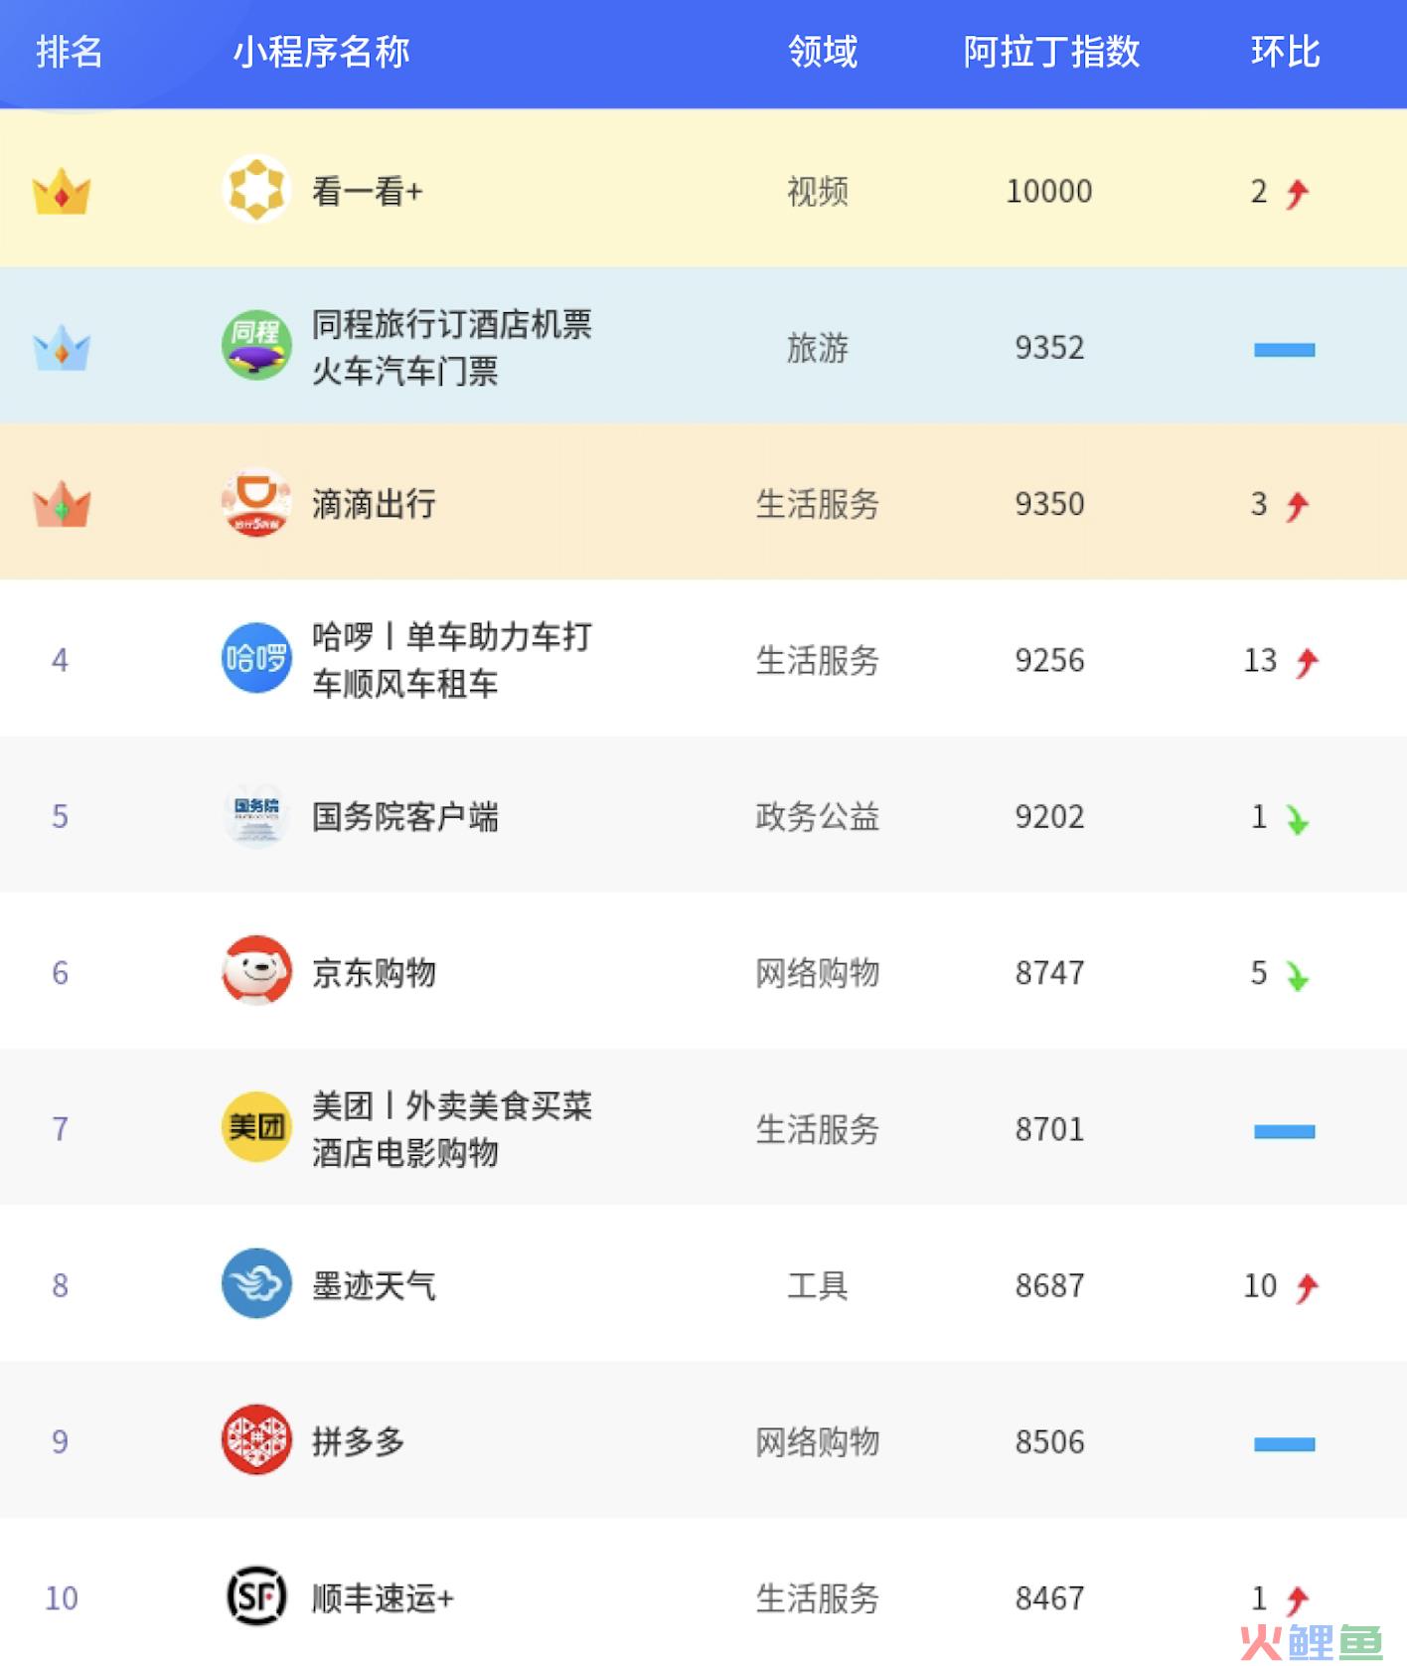
Task: Open the 拼多多 name link
Action: (x=358, y=1441)
